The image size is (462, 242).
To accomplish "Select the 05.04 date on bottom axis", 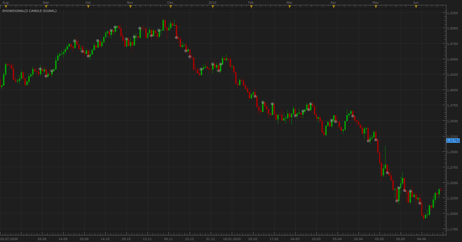I will point(337,239).
